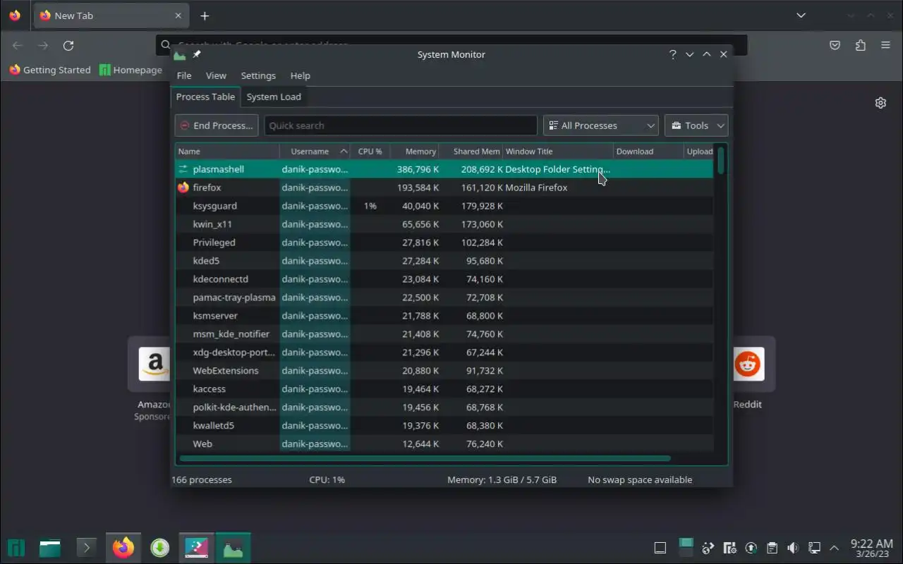Click the System Monitor title bar icon
The width and height of the screenshot is (903, 564).
180,54
